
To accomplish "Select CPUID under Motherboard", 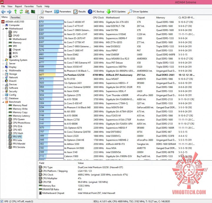I will click(x=14, y=36).
